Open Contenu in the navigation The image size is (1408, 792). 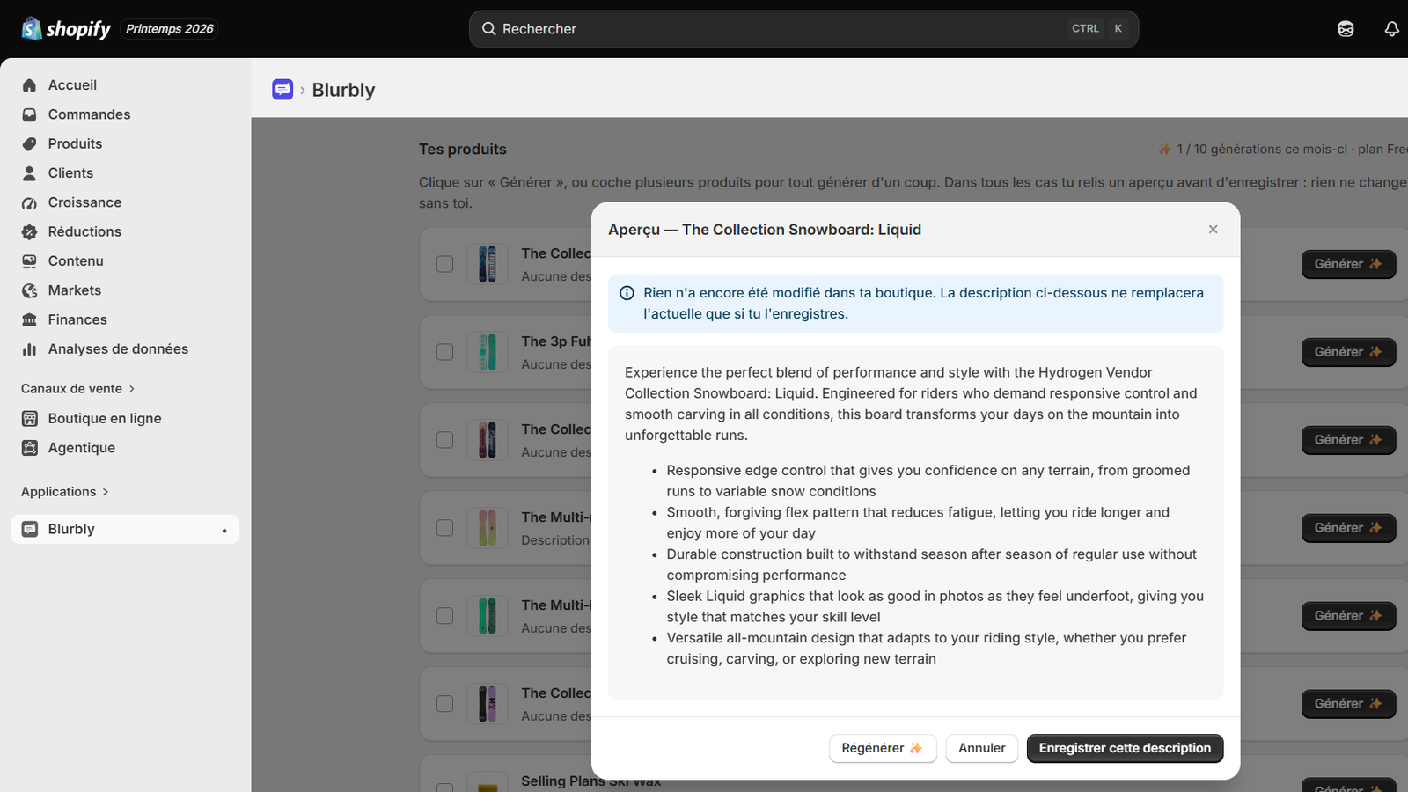[125, 261]
